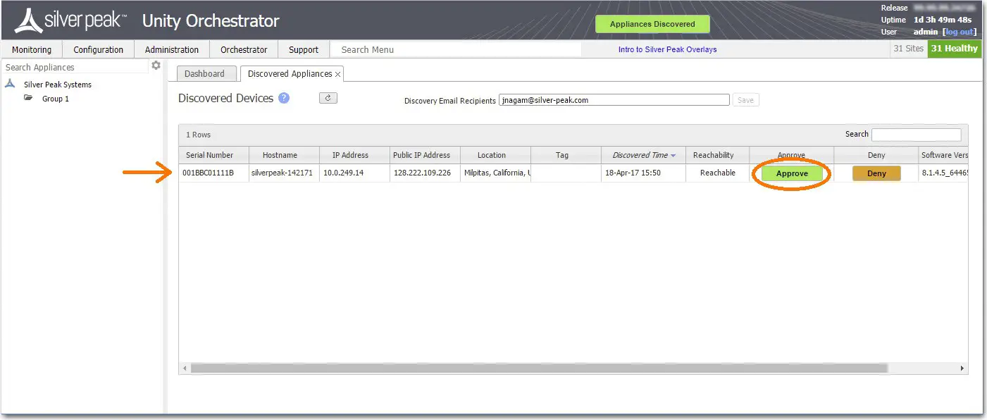Click the Silver Peak Systems tree icon

click(10, 84)
